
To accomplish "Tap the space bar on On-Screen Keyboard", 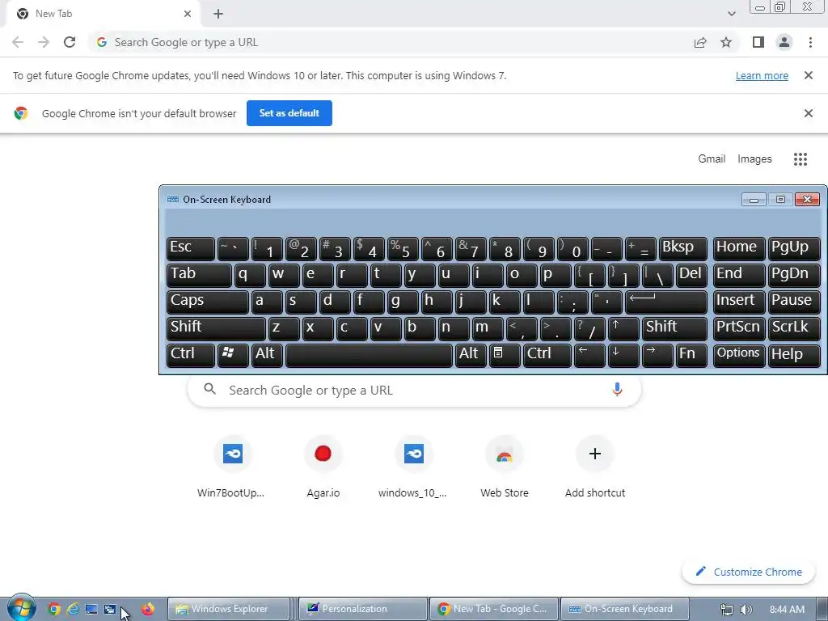I will click(369, 354).
